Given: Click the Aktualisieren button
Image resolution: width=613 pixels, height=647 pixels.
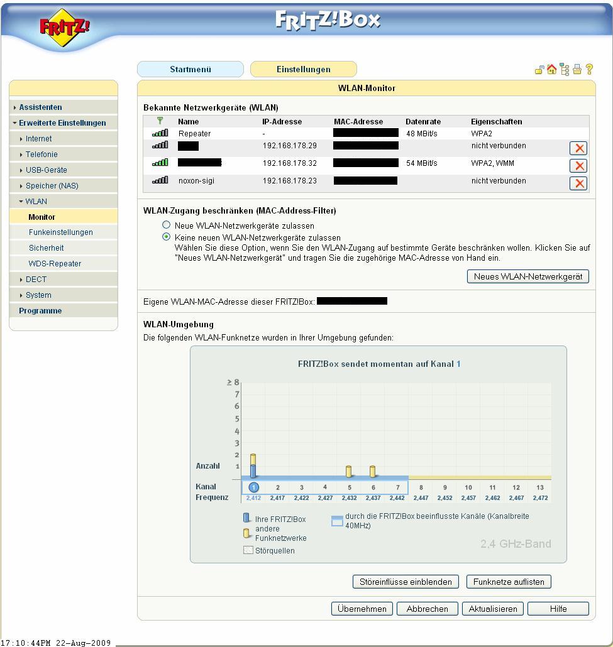Looking at the screenshot, I should tap(493, 609).
